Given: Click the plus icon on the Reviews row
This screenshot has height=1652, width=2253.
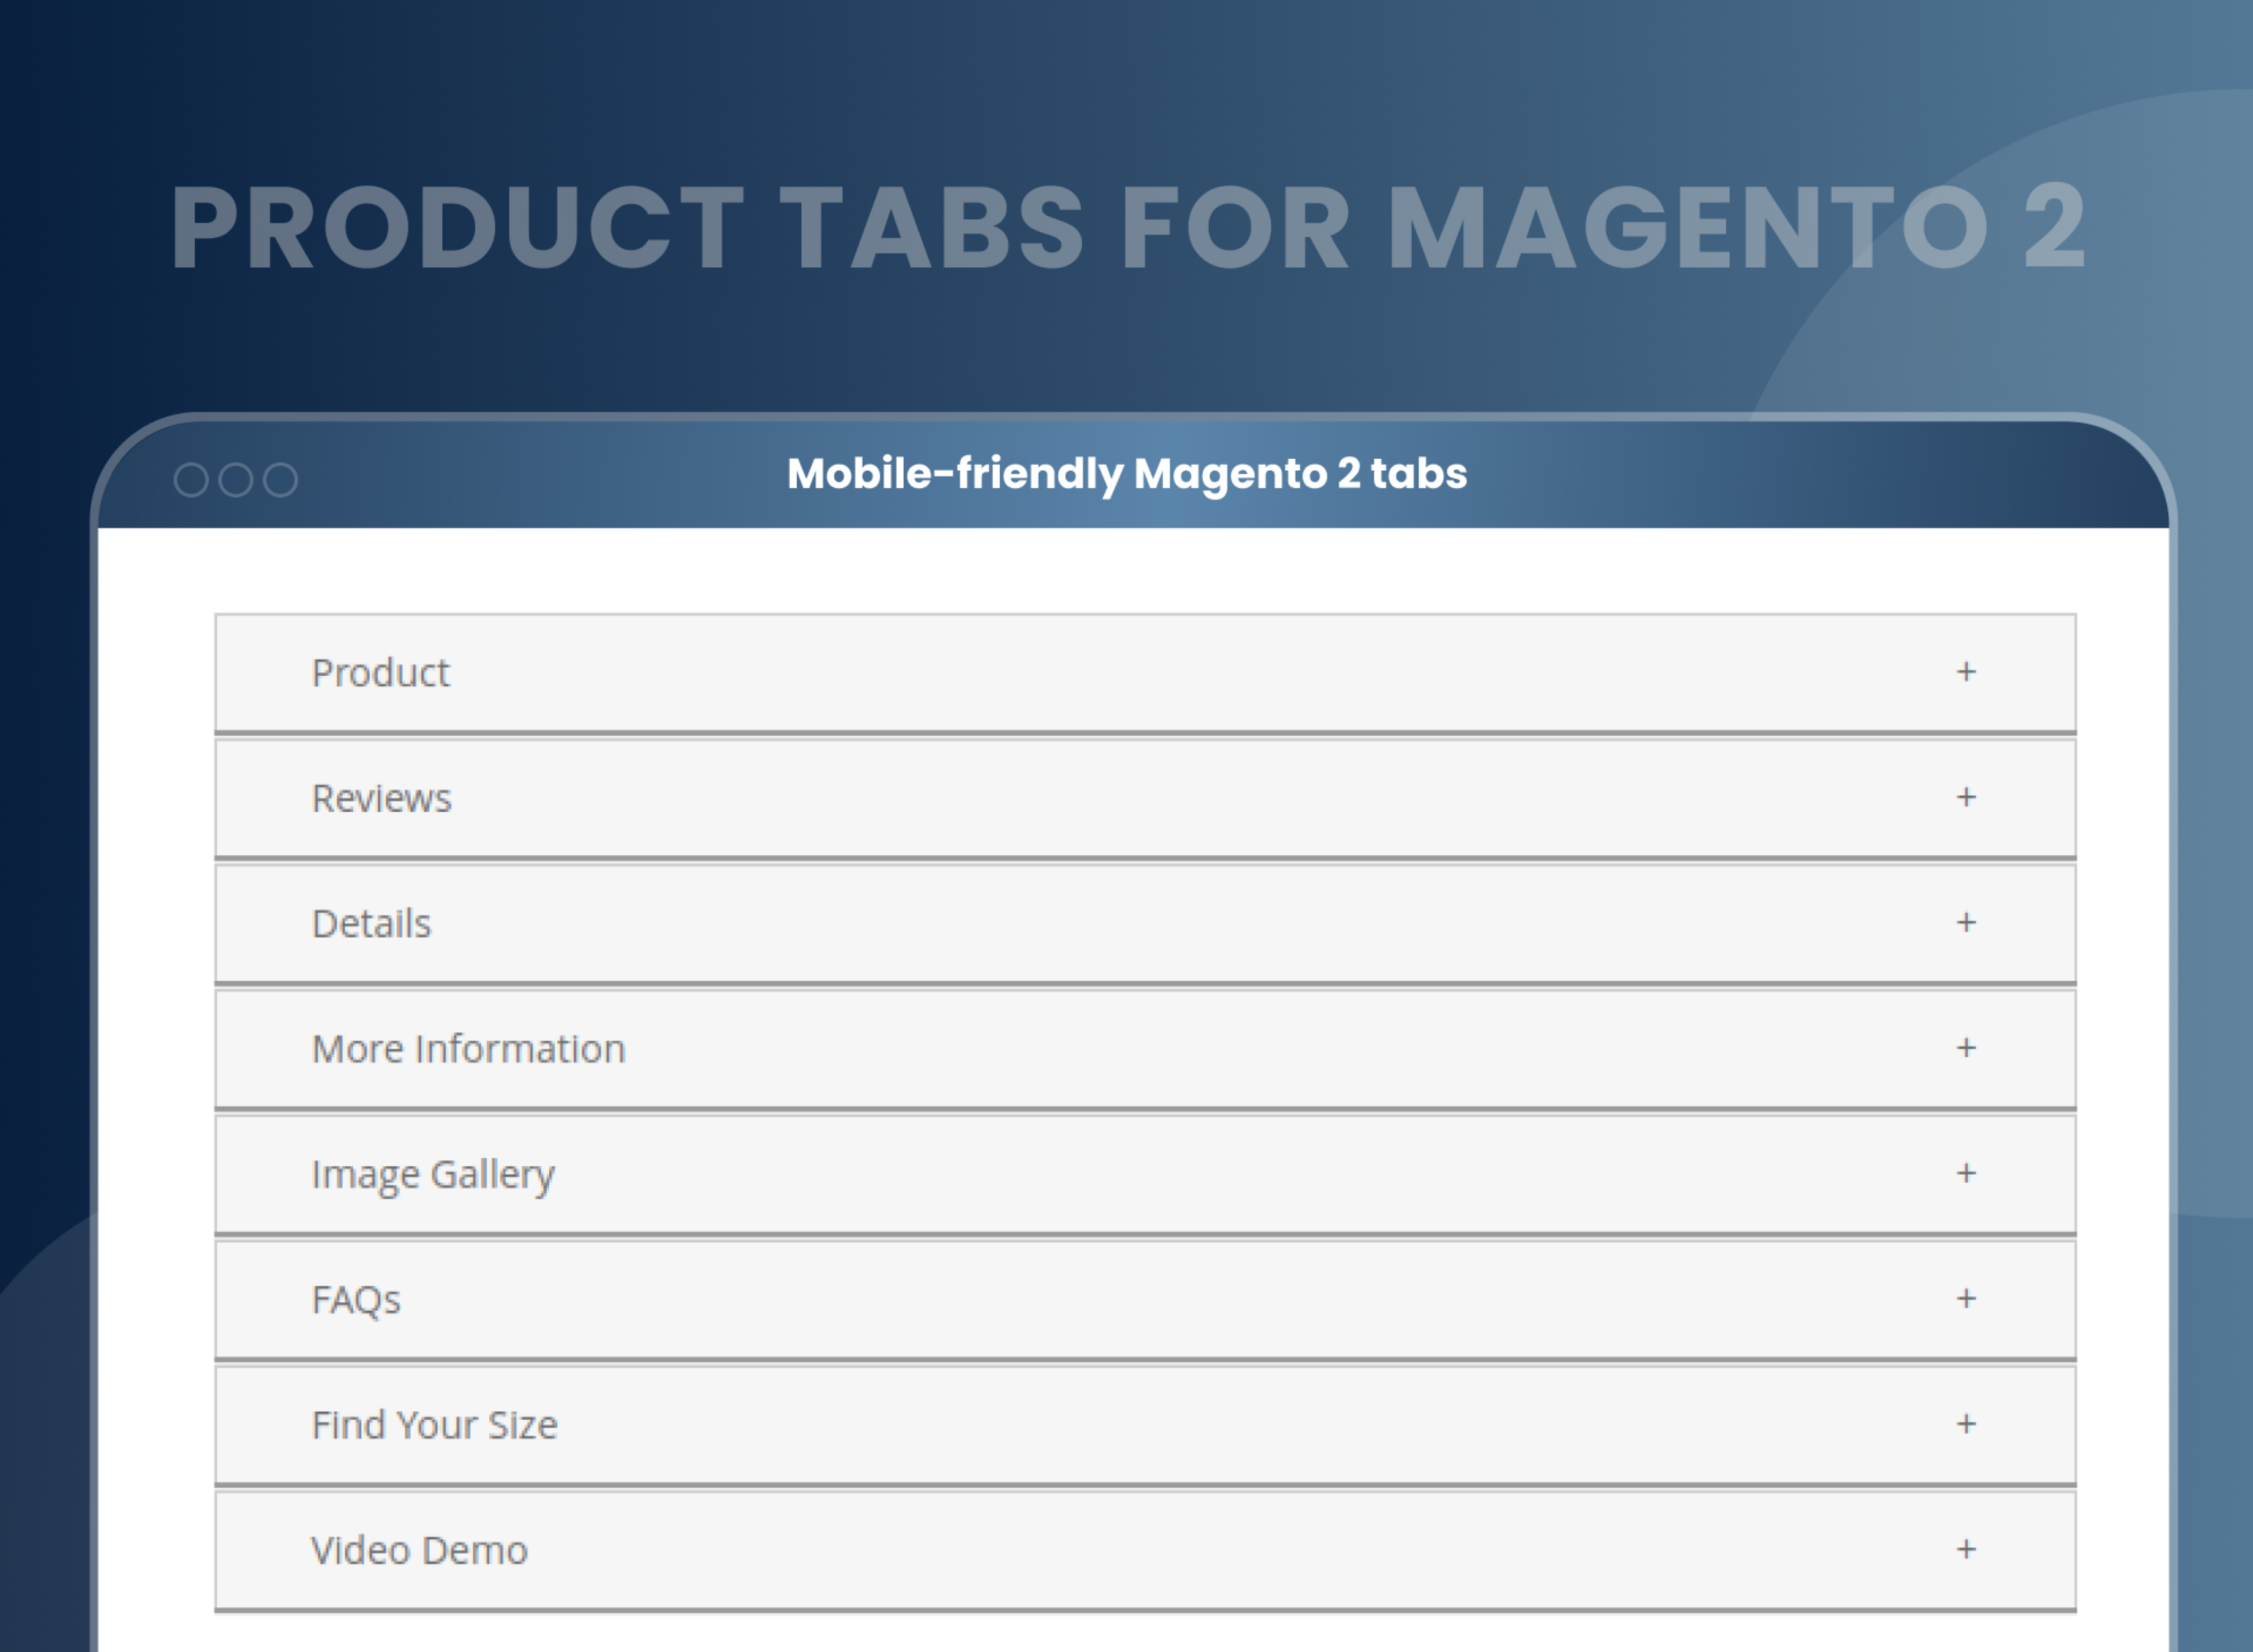Looking at the screenshot, I should tap(1965, 798).
